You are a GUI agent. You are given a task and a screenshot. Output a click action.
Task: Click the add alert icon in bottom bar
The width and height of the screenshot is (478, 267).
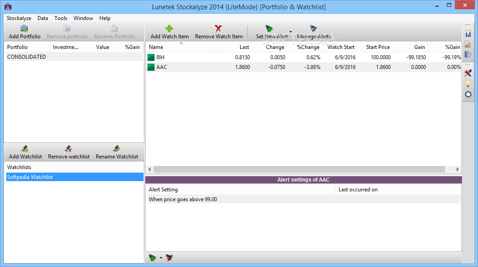point(152,258)
